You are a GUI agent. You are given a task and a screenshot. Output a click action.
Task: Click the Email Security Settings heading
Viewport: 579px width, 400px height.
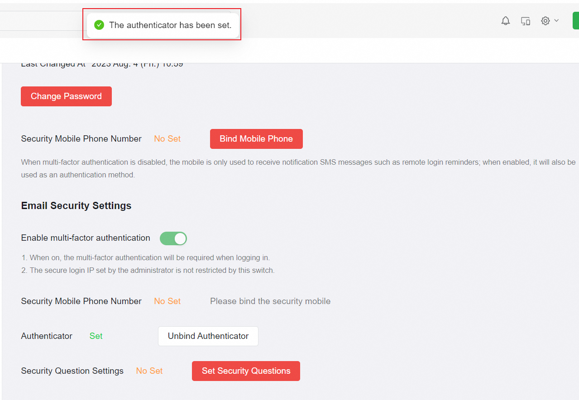76,206
